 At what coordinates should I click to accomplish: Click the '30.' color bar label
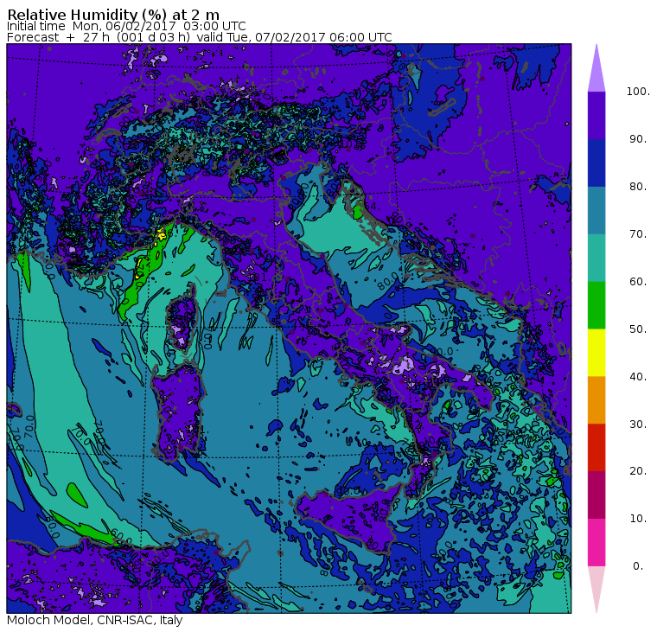coord(638,425)
